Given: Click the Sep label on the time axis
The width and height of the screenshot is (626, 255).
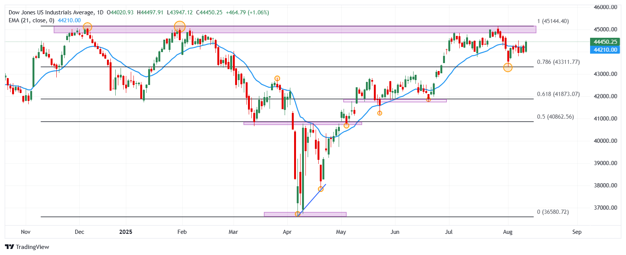Looking at the screenshot, I should point(577,232).
